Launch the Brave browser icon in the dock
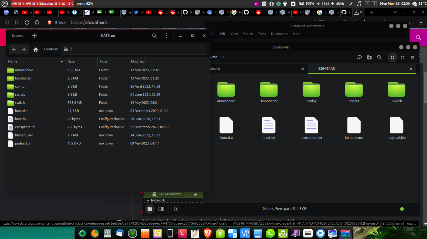This screenshot has height=239, width=427. tap(207, 233)
